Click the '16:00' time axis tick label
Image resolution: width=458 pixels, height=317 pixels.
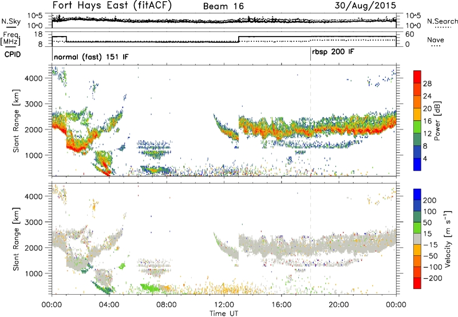pyautogui.click(x=281, y=305)
